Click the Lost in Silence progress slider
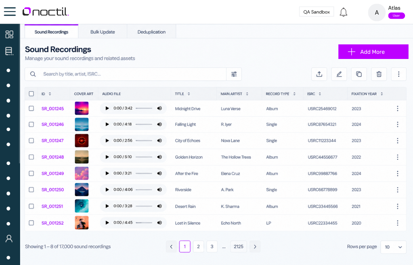The height and width of the screenshot is (265, 413). 144,223
